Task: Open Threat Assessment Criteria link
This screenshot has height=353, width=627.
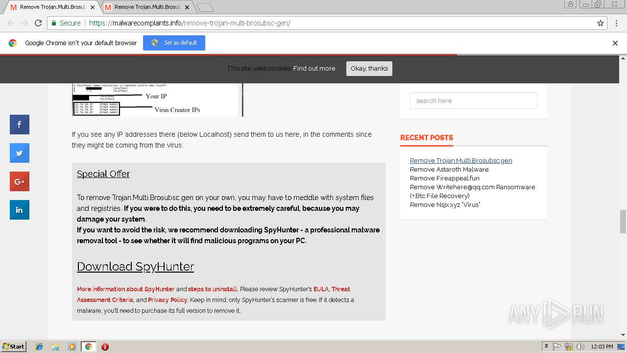Action: (x=214, y=294)
